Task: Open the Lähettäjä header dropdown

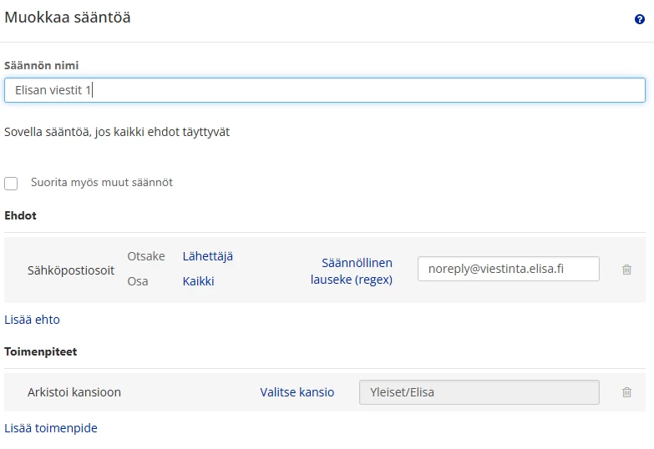Action: tap(208, 256)
